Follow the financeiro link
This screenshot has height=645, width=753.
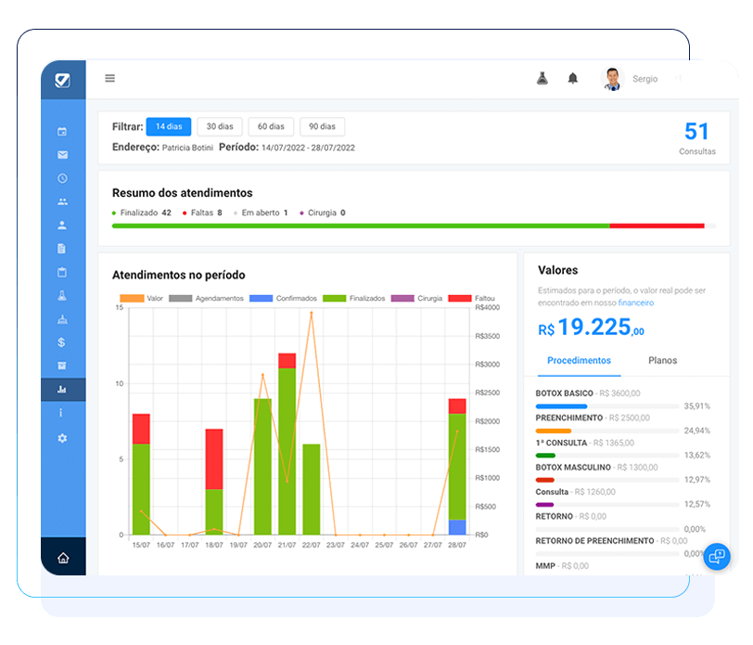click(x=635, y=303)
